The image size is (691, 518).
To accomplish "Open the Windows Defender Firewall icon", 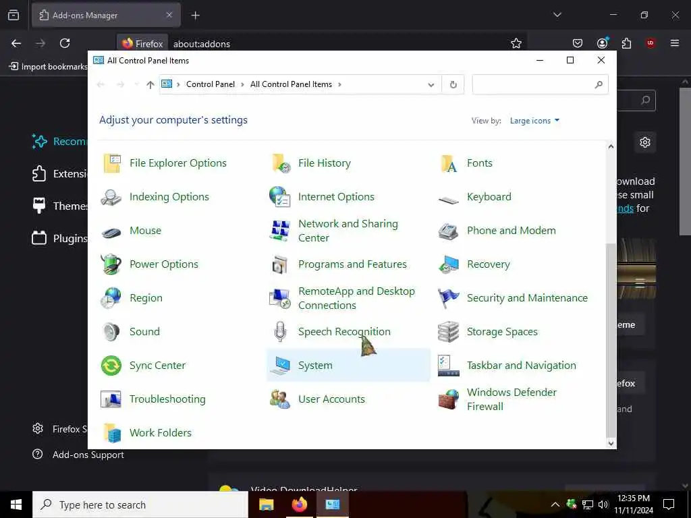I will click(x=449, y=399).
